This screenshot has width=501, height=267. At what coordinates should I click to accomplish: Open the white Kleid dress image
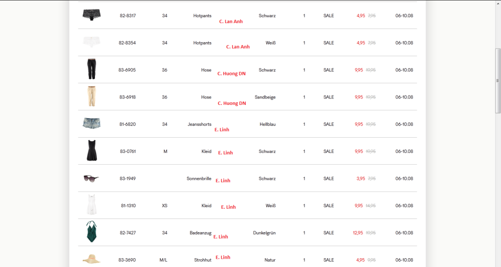click(92, 205)
